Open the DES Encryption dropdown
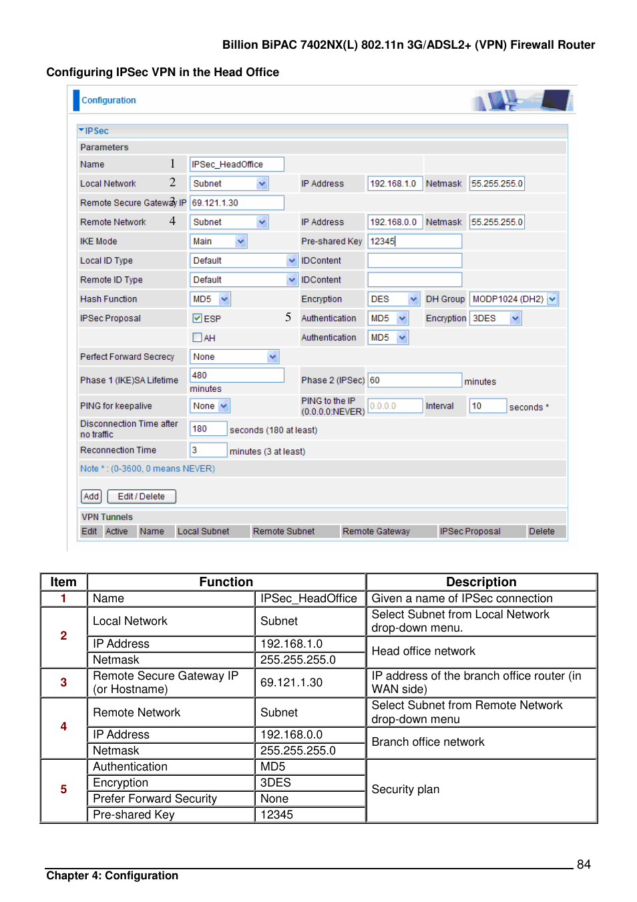The height and width of the screenshot is (902, 637). click(x=394, y=300)
